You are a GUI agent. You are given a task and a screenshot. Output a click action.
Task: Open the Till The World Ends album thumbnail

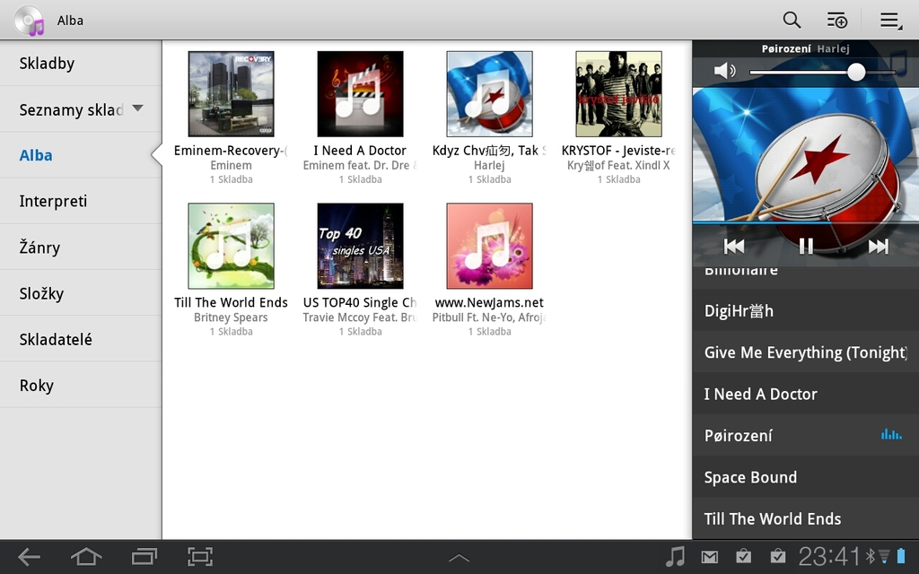230,246
